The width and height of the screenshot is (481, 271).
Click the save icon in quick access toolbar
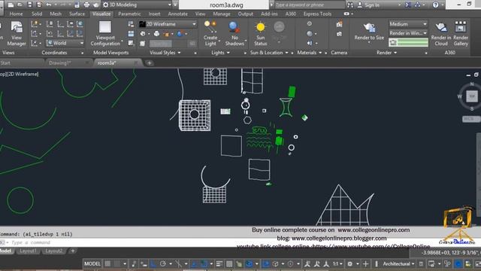coord(30,5)
